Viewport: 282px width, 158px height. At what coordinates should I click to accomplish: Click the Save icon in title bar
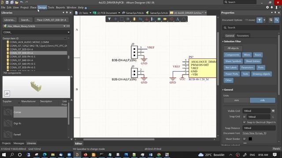tap(7, 2)
